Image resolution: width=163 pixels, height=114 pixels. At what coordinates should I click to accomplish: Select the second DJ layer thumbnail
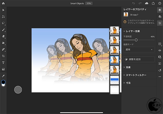point(114,41)
